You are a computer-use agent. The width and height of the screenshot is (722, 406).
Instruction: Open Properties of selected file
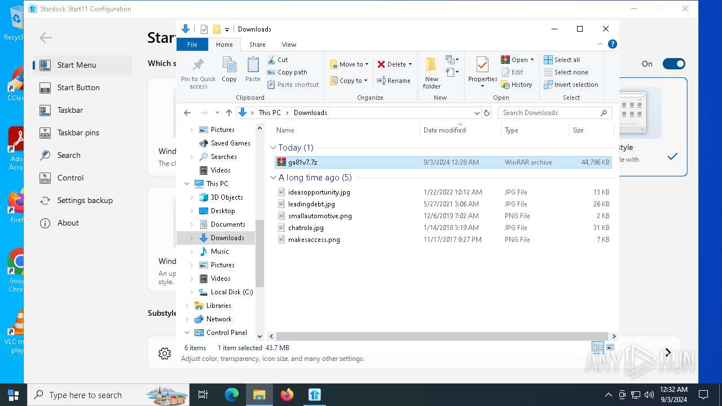[x=482, y=72]
